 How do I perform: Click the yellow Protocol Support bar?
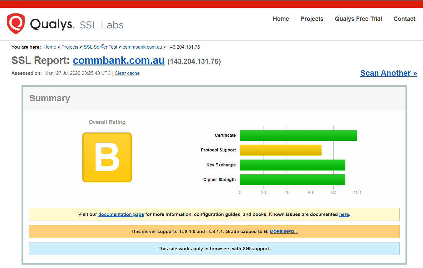tap(280, 150)
